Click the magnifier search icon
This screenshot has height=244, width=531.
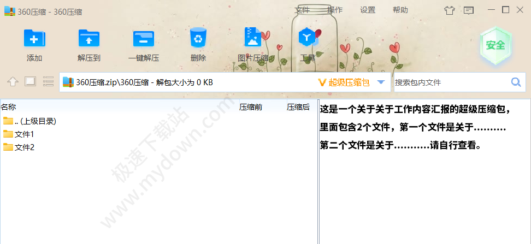point(516,82)
